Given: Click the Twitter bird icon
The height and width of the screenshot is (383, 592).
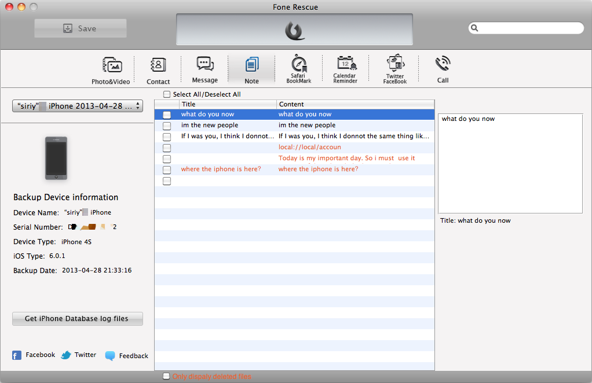Looking at the screenshot, I should point(66,355).
